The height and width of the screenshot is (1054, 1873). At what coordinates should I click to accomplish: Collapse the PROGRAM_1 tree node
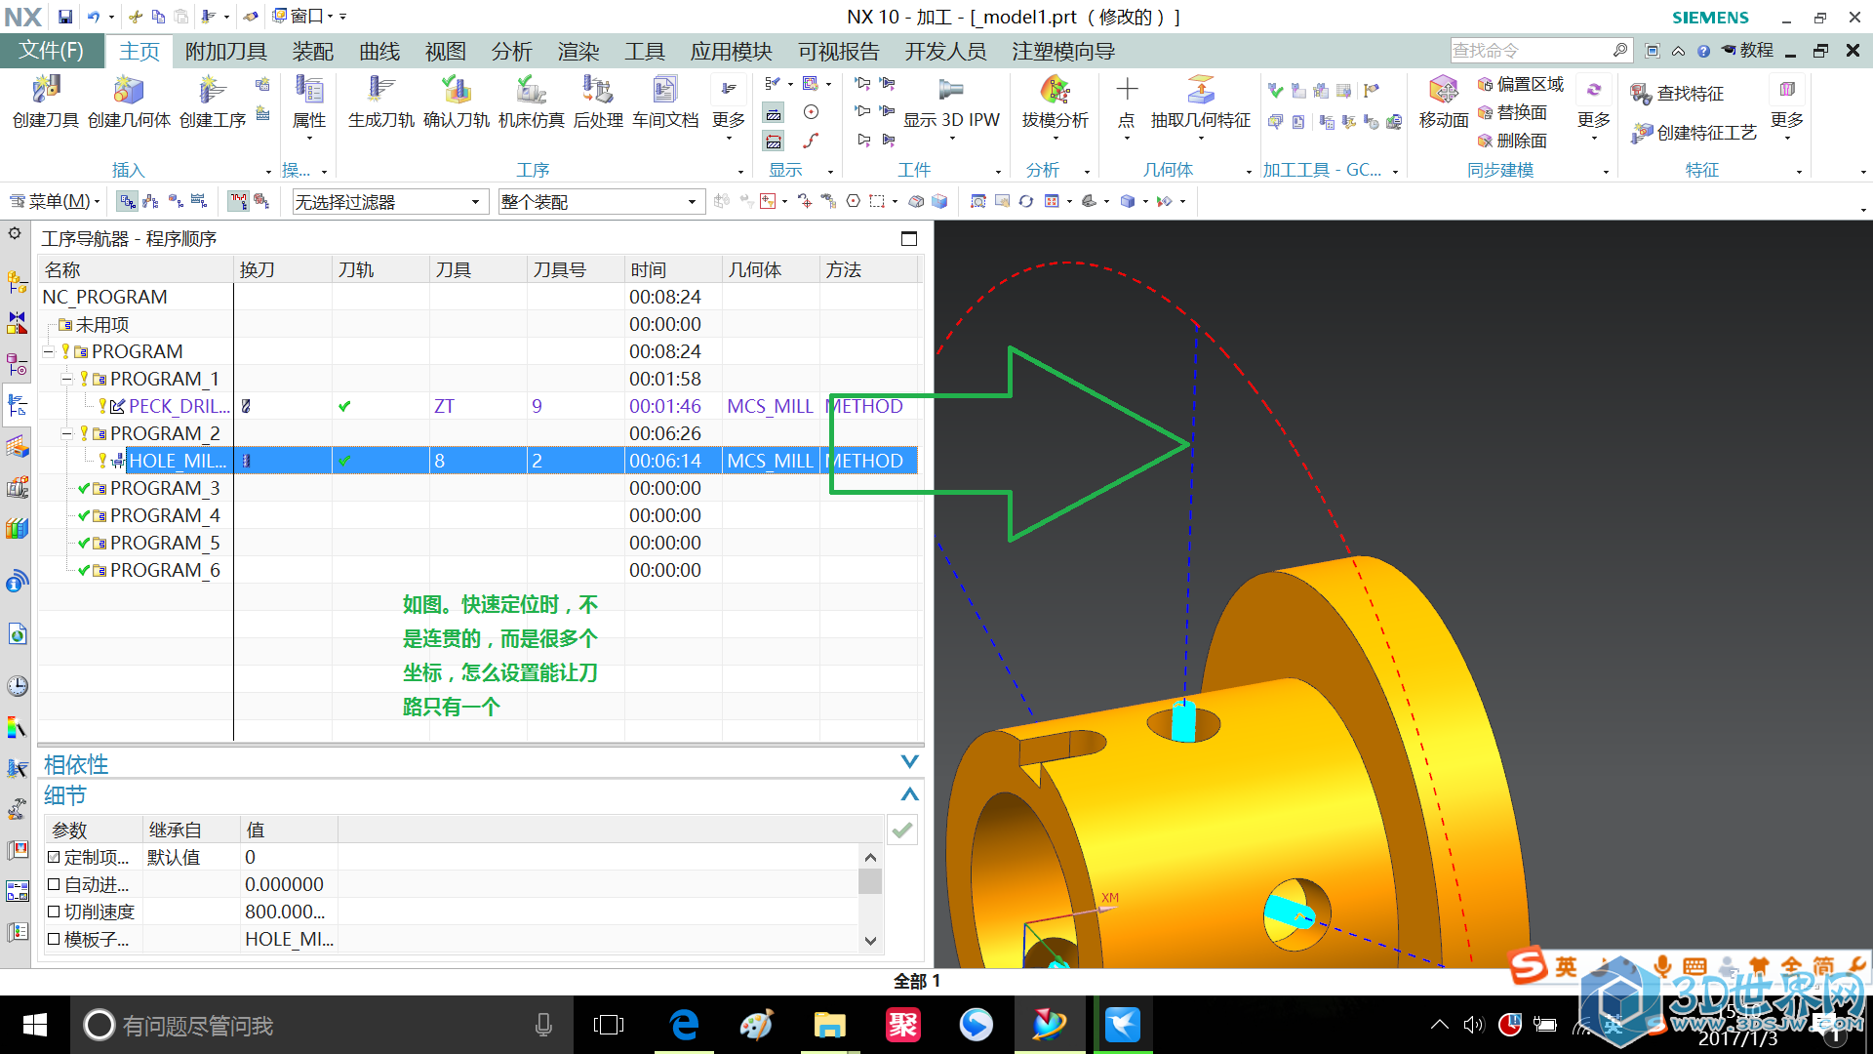tap(66, 379)
